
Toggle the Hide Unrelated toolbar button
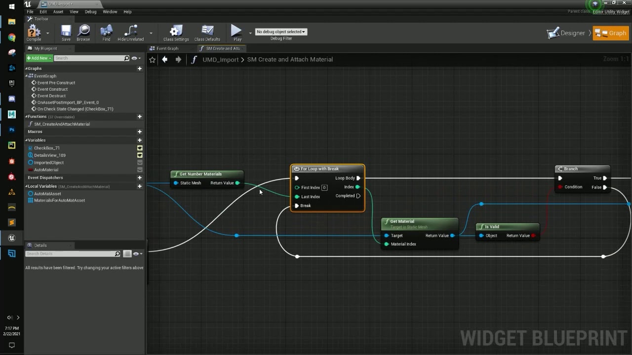click(x=130, y=33)
